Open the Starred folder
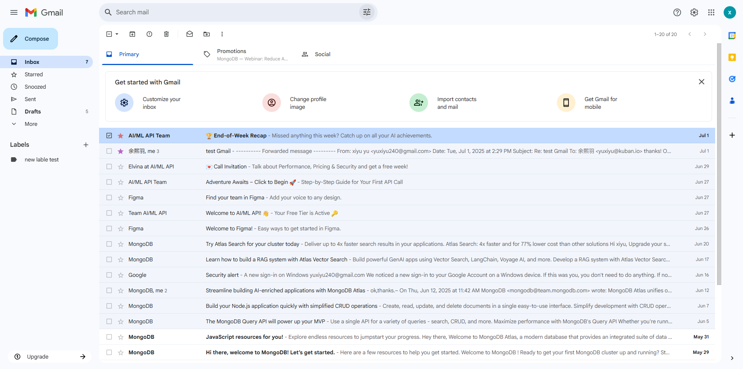This screenshot has width=743, height=369. [x=46, y=74]
